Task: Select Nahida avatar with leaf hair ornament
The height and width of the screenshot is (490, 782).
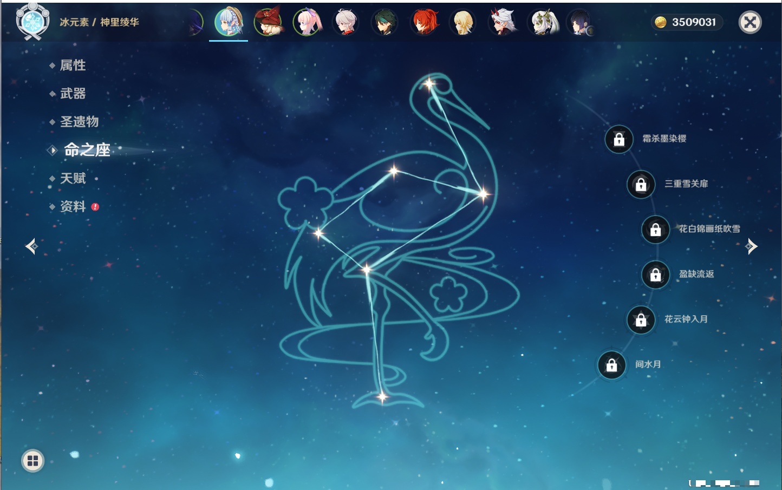Action: 542,23
